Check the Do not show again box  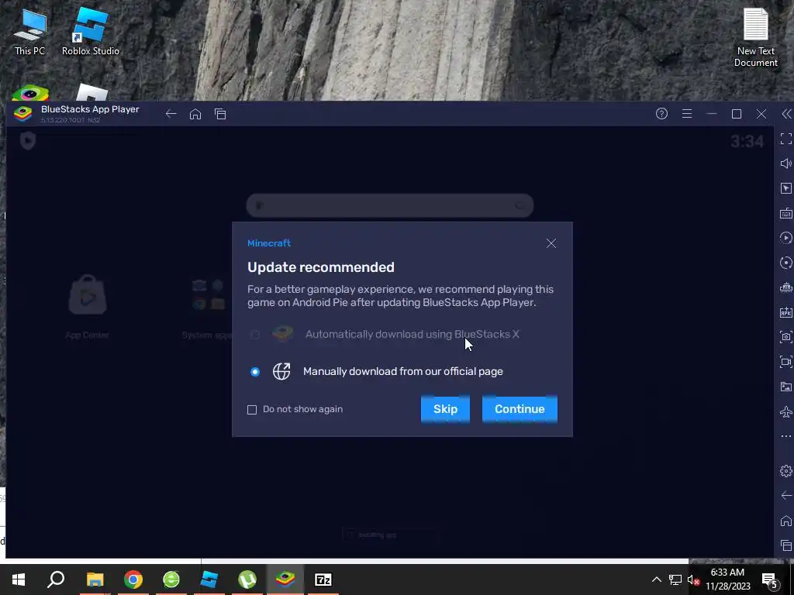tap(252, 409)
